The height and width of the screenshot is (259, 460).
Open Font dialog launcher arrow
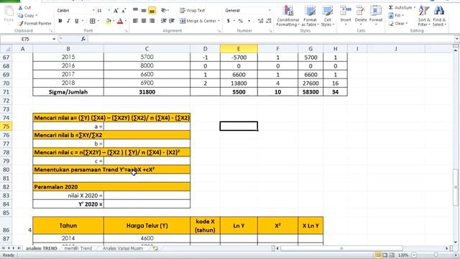[x=125, y=31]
